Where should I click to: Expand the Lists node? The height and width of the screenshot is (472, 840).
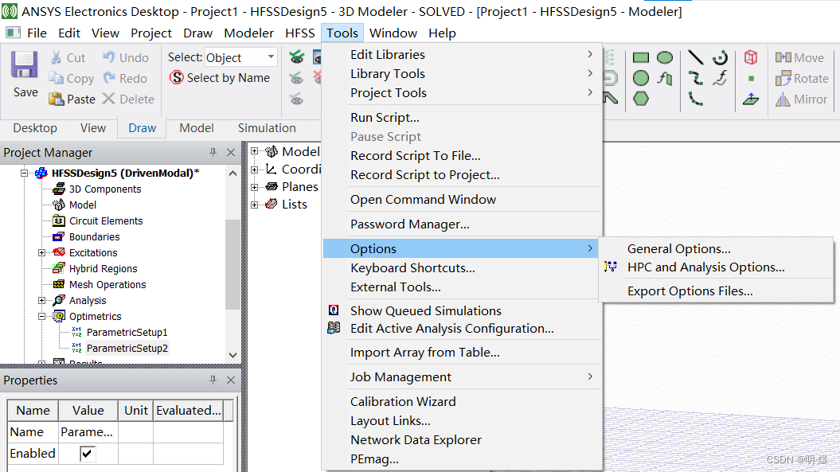coord(255,205)
